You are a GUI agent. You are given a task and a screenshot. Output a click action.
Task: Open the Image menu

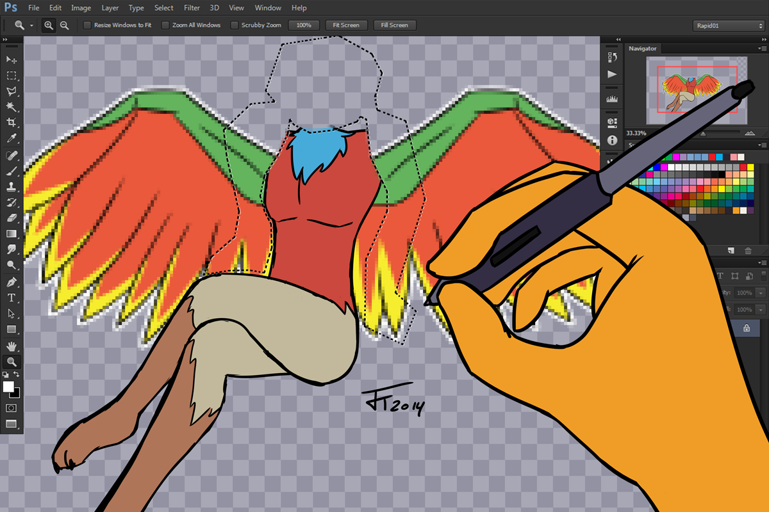pyautogui.click(x=81, y=8)
